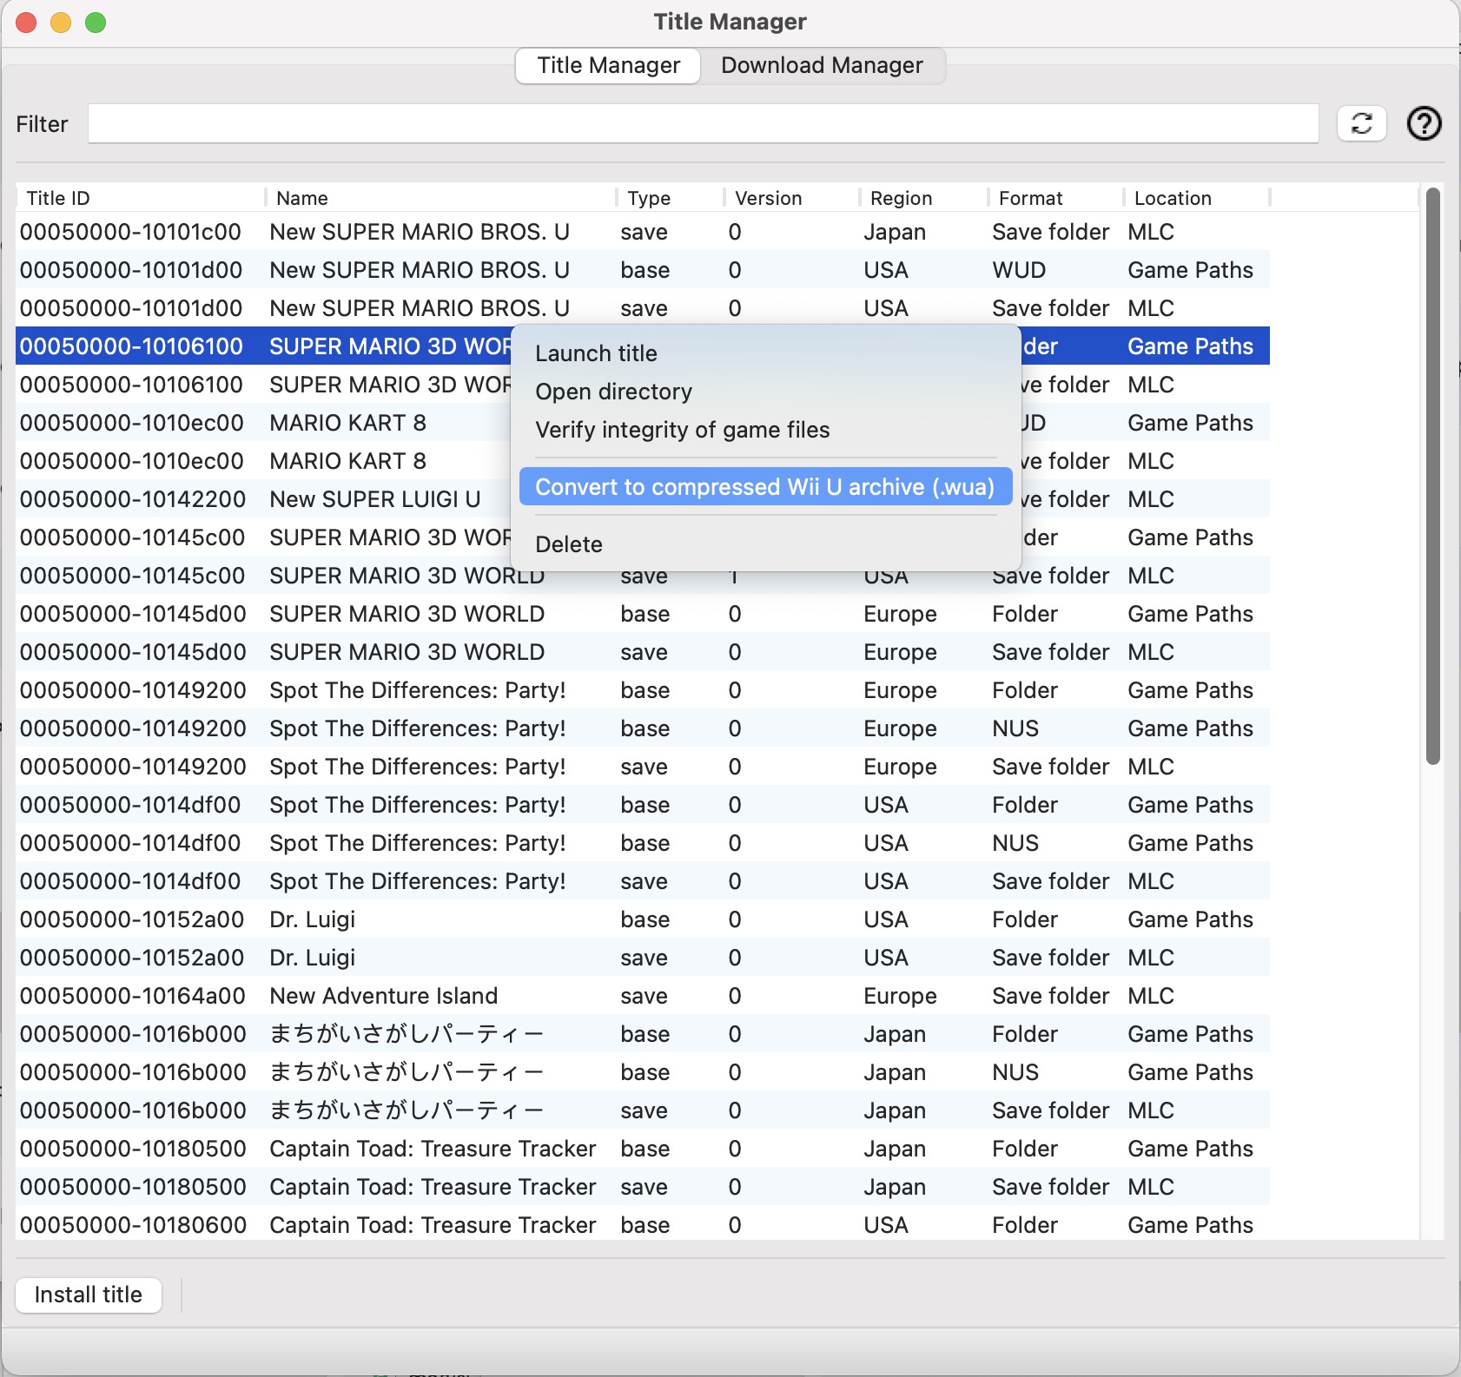Focus the Filter text field
This screenshot has height=1377, width=1461.
pos(703,123)
